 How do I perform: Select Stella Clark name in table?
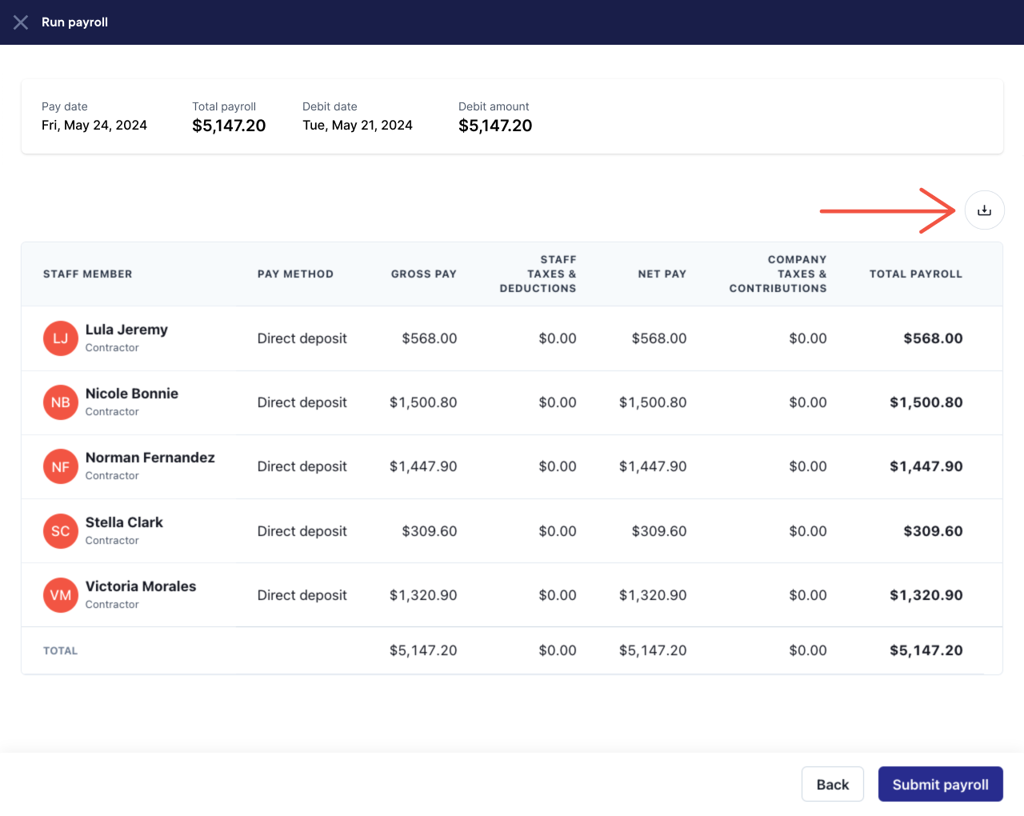click(x=124, y=522)
